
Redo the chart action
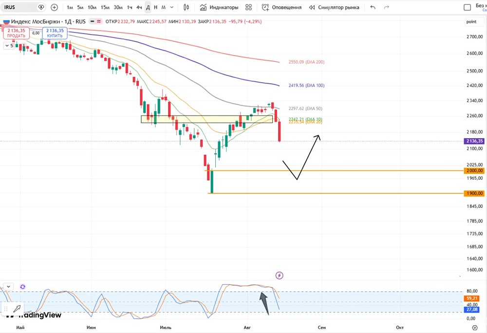coord(386,7)
